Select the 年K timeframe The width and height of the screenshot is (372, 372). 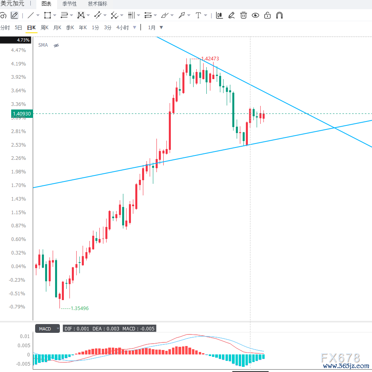(x=83, y=28)
